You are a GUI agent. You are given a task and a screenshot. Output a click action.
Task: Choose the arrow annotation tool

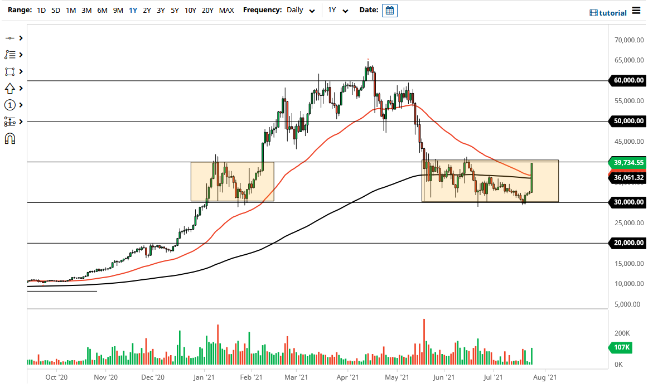[9, 88]
